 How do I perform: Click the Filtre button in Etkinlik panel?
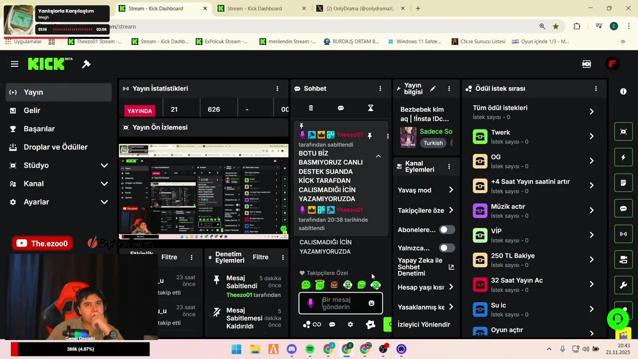[169, 257]
